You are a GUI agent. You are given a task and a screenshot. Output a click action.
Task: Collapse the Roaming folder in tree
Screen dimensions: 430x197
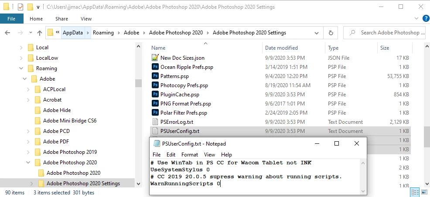point(21,68)
